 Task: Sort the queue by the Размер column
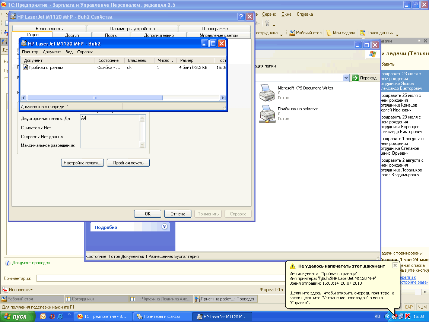click(196, 60)
